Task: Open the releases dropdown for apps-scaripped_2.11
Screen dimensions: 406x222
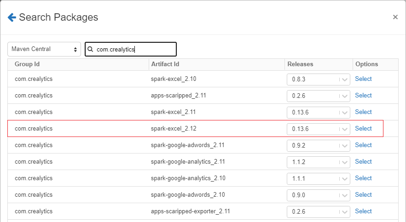Action: tap(318, 96)
